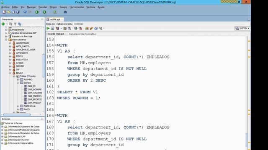Click the Refresh connections icon
Viewport: 268px width, 150px height.
pyautogui.click(x=11, y=24)
